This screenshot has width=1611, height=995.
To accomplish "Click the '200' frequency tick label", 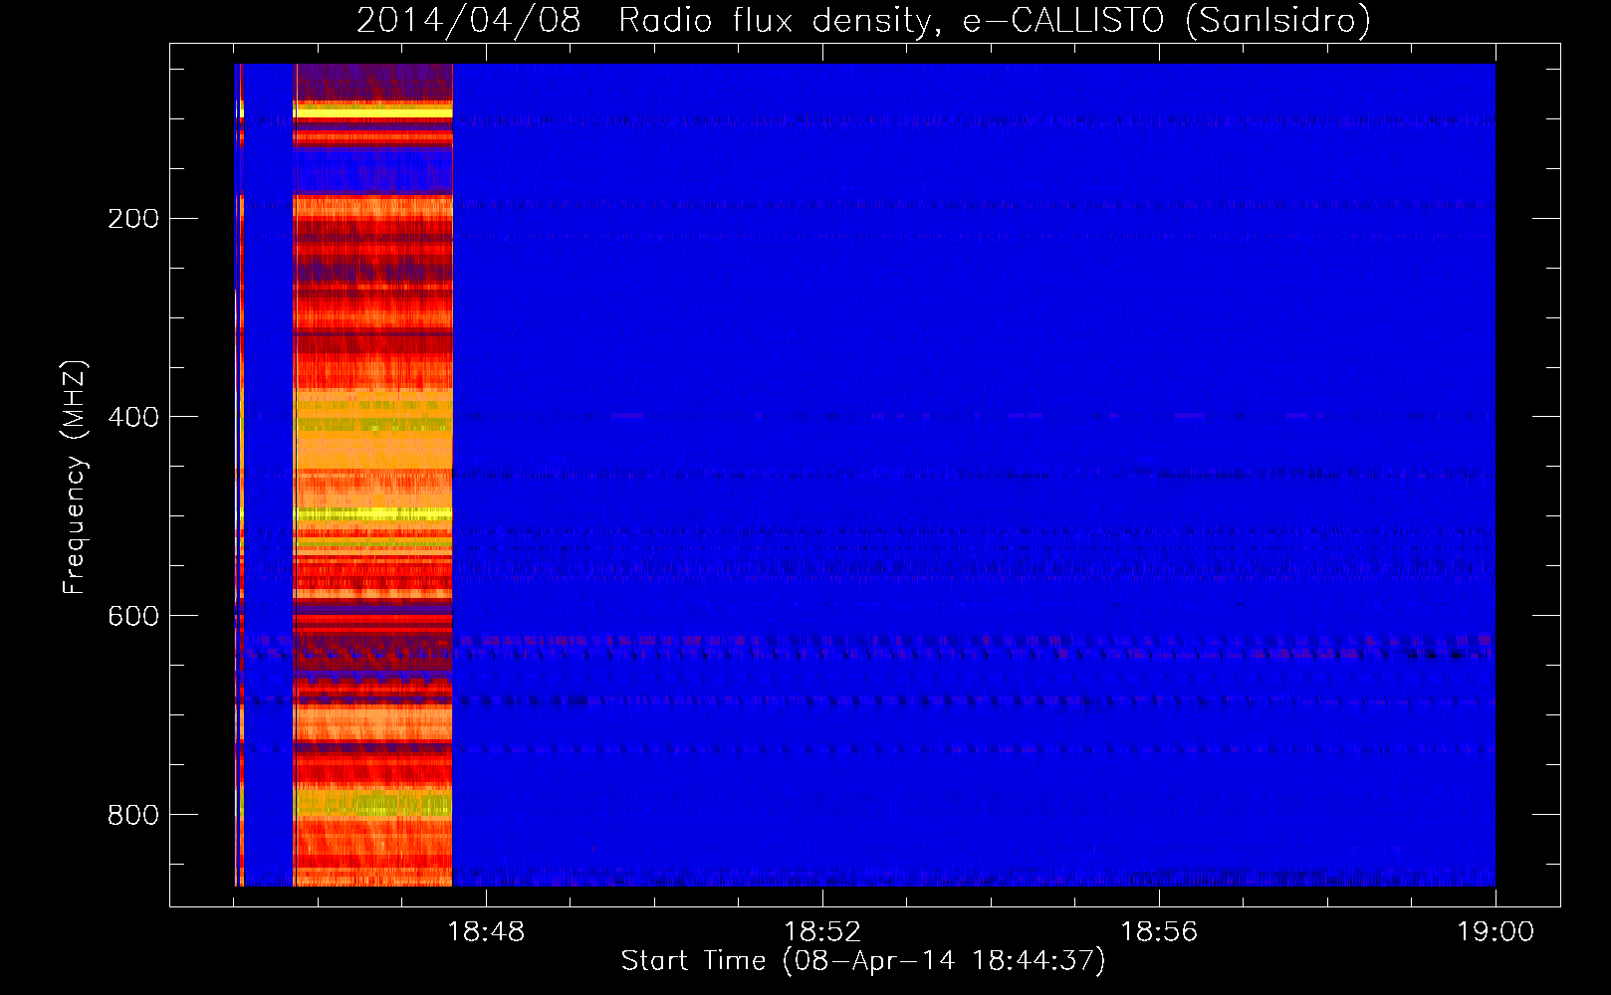I will tap(133, 219).
